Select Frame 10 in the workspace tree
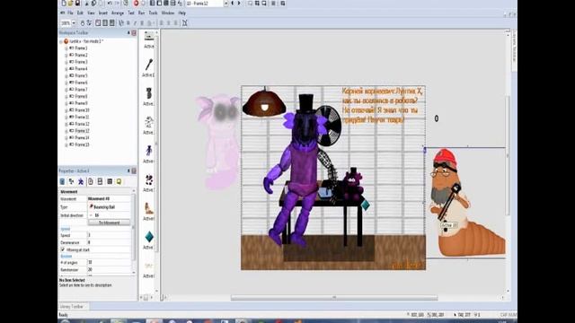 [x=82, y=110]
